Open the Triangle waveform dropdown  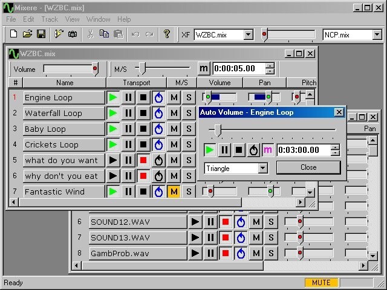(263, 169)
